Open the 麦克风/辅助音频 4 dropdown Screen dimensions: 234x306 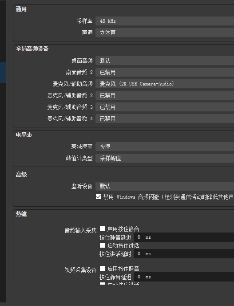[165, 118]
